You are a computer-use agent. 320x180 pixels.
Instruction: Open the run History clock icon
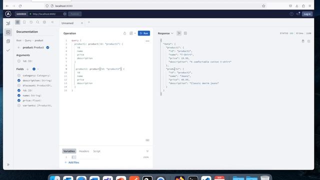(x=31, y=22)
